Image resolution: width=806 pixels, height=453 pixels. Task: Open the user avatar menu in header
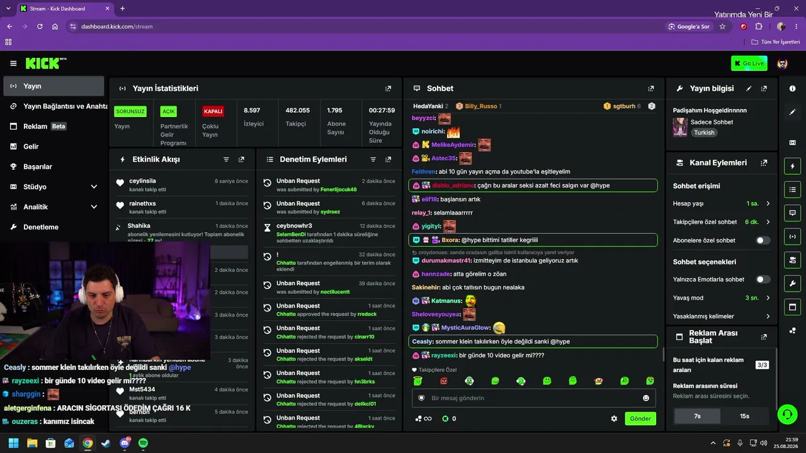782,64
